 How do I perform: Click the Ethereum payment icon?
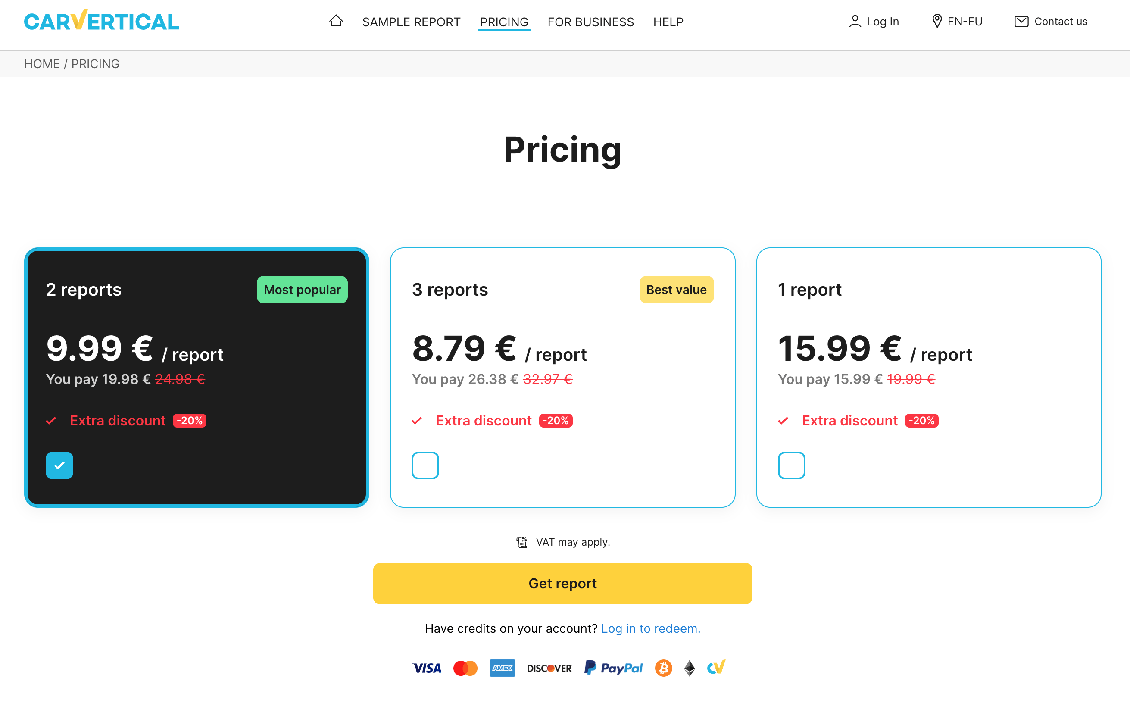689,668
